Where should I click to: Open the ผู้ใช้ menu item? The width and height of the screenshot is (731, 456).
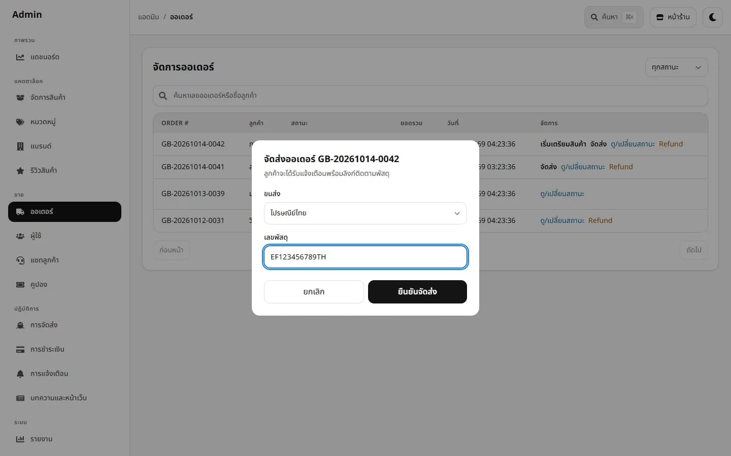(x=64, y=236)
